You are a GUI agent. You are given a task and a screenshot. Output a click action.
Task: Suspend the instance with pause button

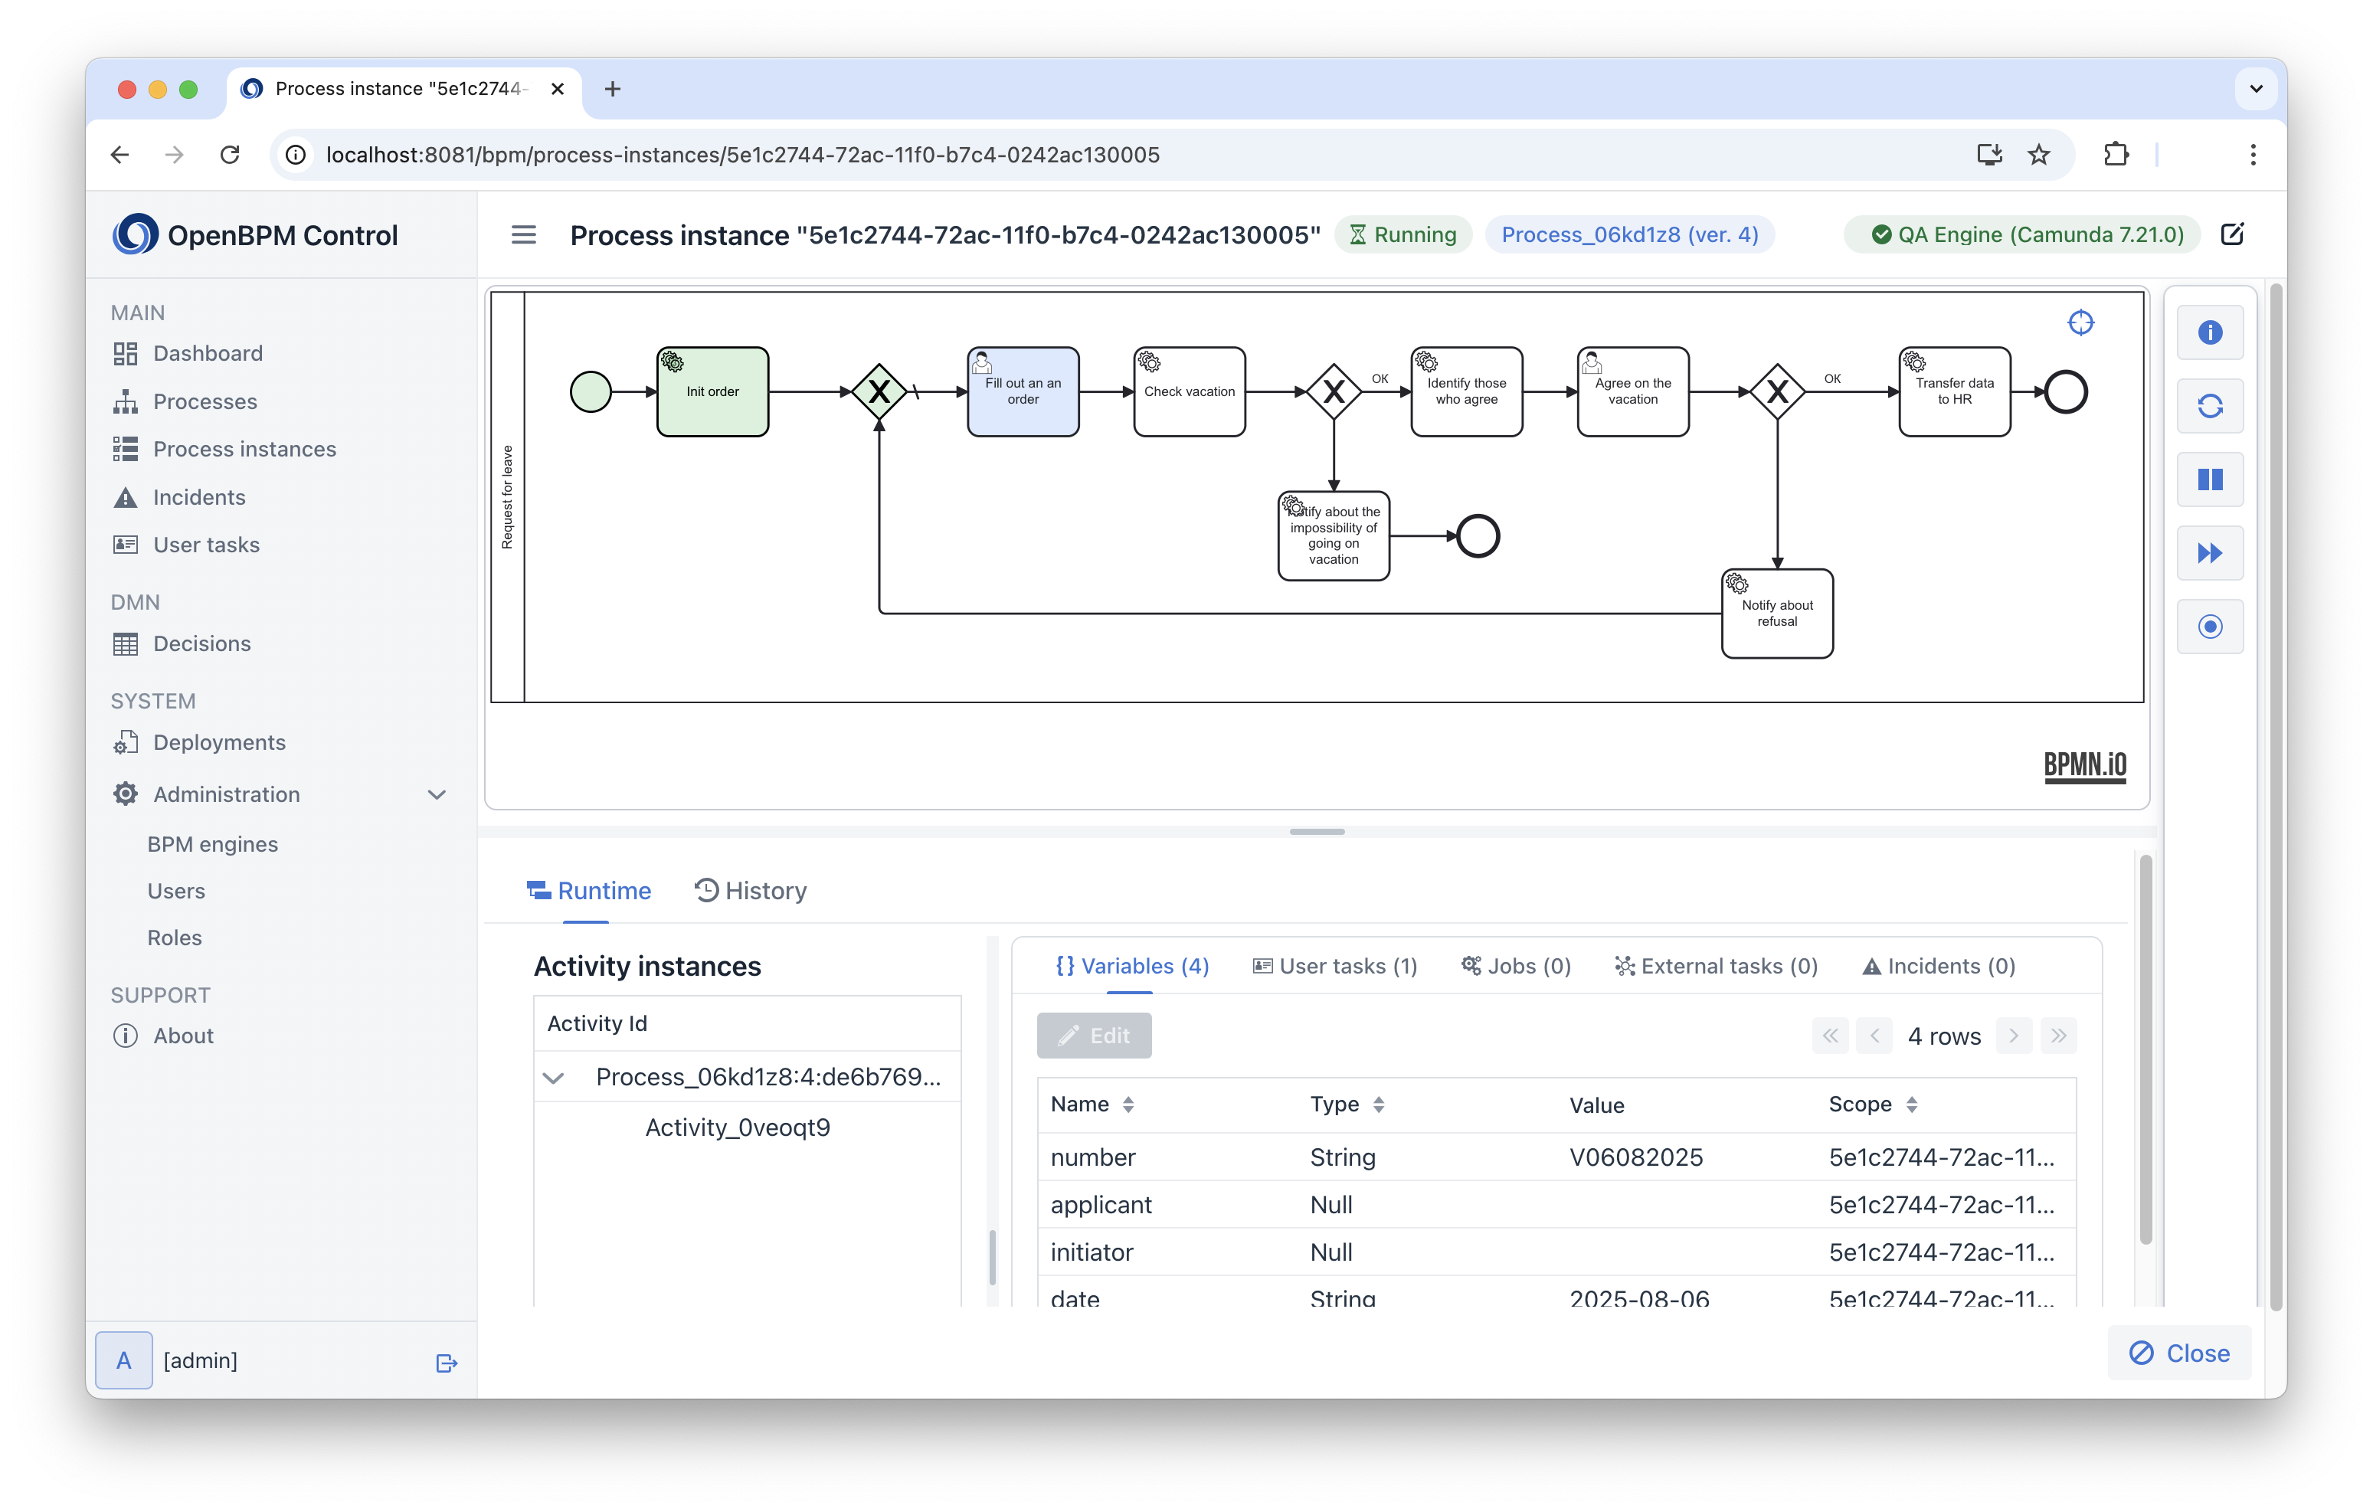pyautogui.click(x=2209, y=479)
